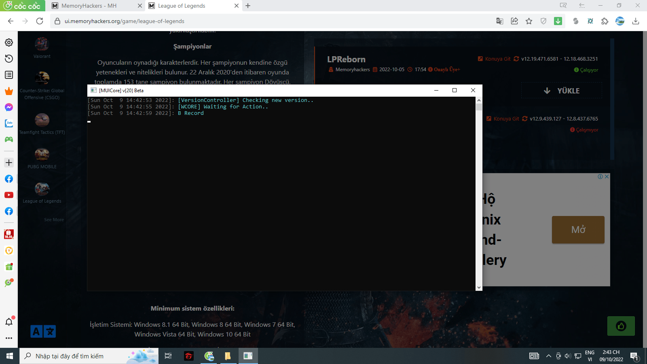Maximize the MUICore console window
Viewport: 647px width, 364px height.
pos(455,90)
